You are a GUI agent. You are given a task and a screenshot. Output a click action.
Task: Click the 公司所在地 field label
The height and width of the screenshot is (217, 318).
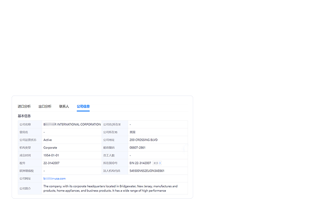coord(110,132)
